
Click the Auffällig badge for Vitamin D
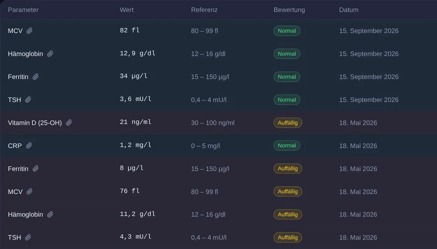click(x=288, y=123)
